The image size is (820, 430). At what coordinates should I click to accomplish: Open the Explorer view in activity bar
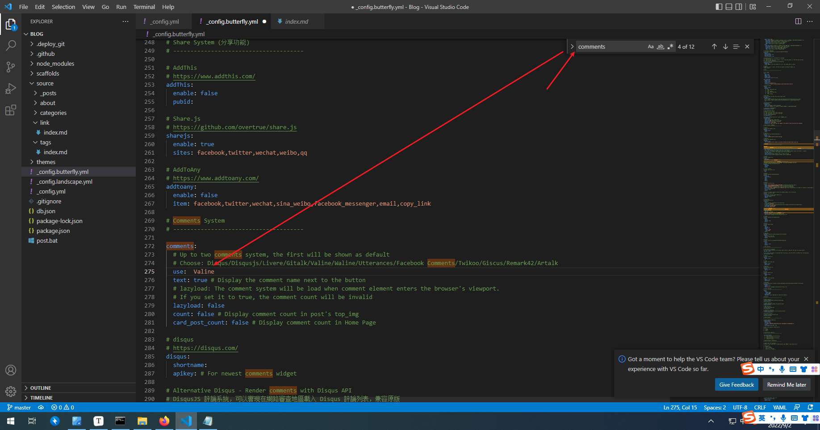click(11, 24)
